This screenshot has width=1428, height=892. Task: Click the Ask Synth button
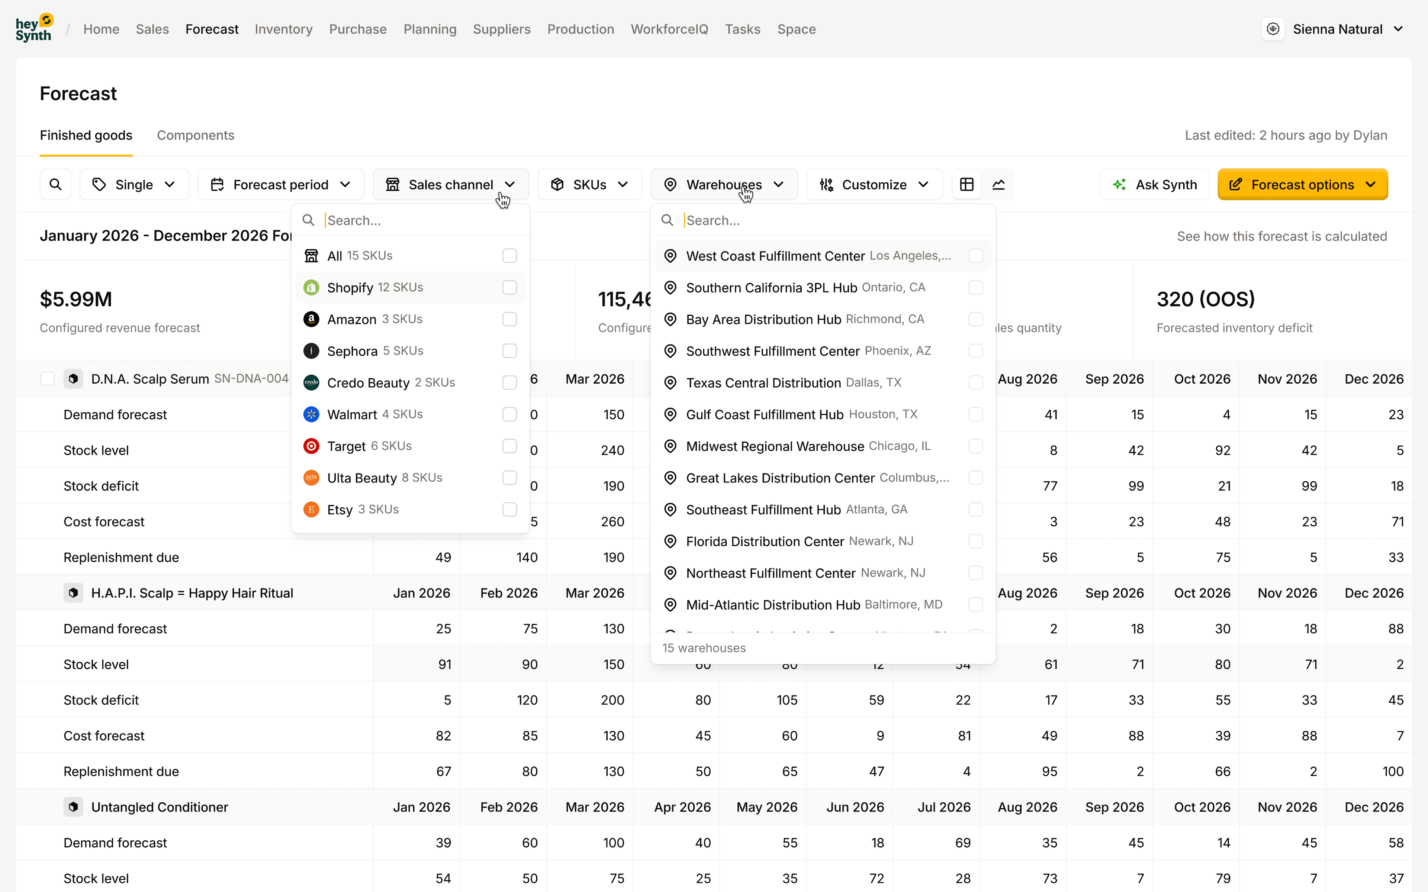pyautogui.click(x=1154, y=185)
